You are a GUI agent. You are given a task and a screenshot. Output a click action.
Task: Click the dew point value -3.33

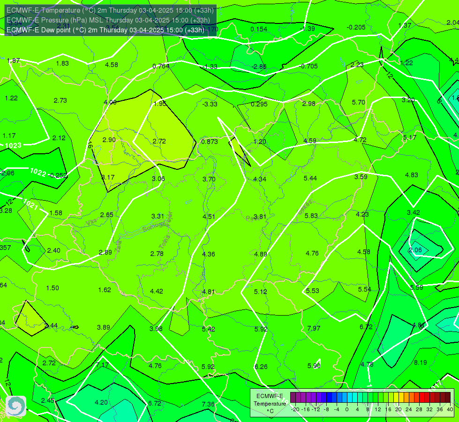(210, 104)
